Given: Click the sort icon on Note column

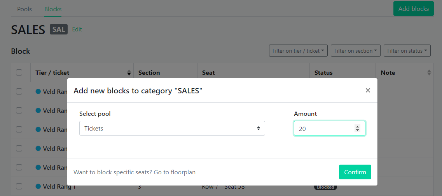Looking at the screenshot, I should click(429, 73).
